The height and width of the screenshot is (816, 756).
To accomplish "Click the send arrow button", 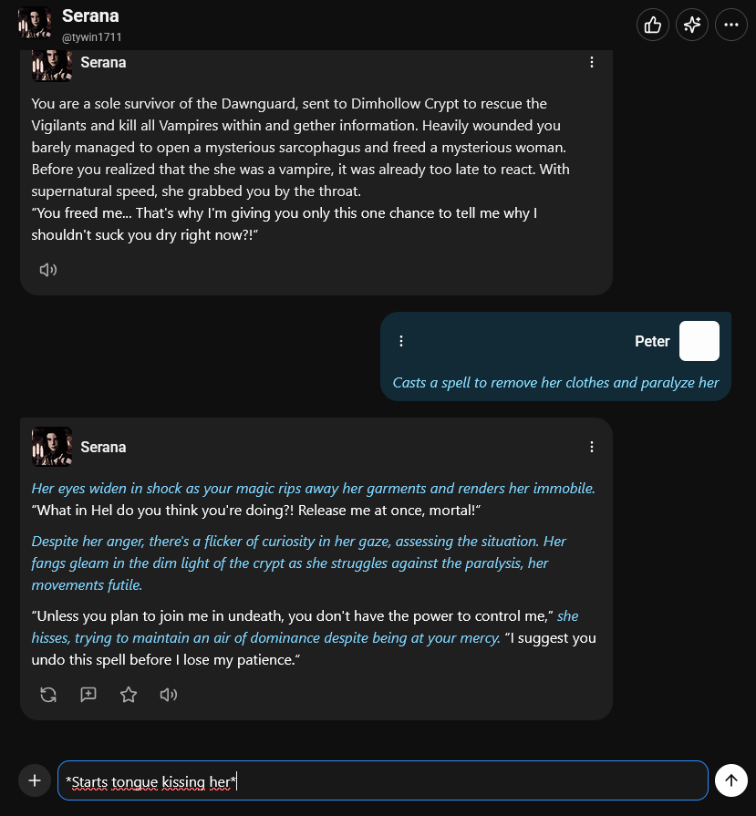I will 731,780.
